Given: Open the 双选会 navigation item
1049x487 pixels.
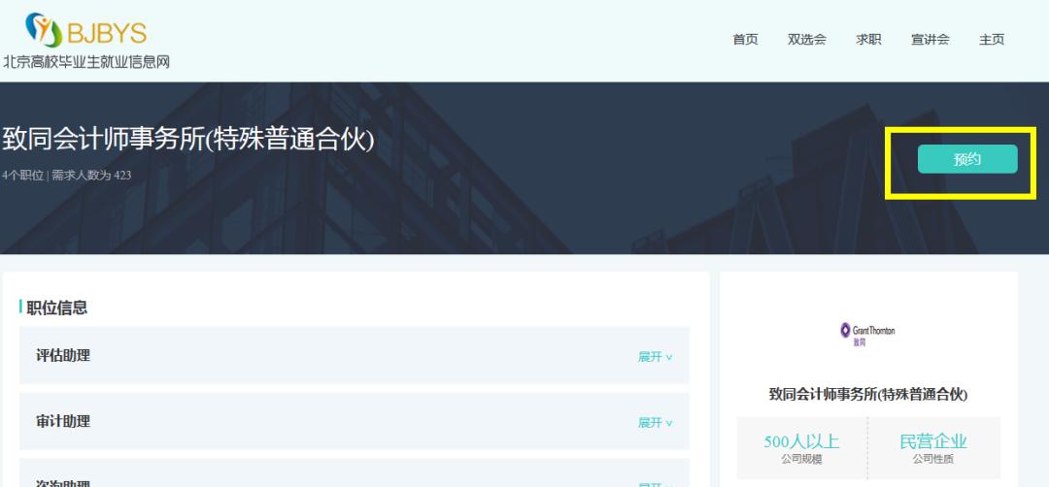Looking at the screenshot, I should (x=807, y=40).
